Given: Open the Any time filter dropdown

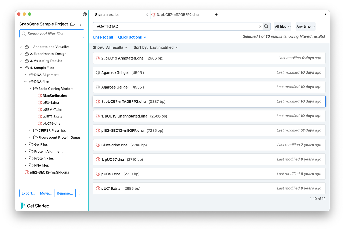Looking at the screenshot, I should 306,27.
